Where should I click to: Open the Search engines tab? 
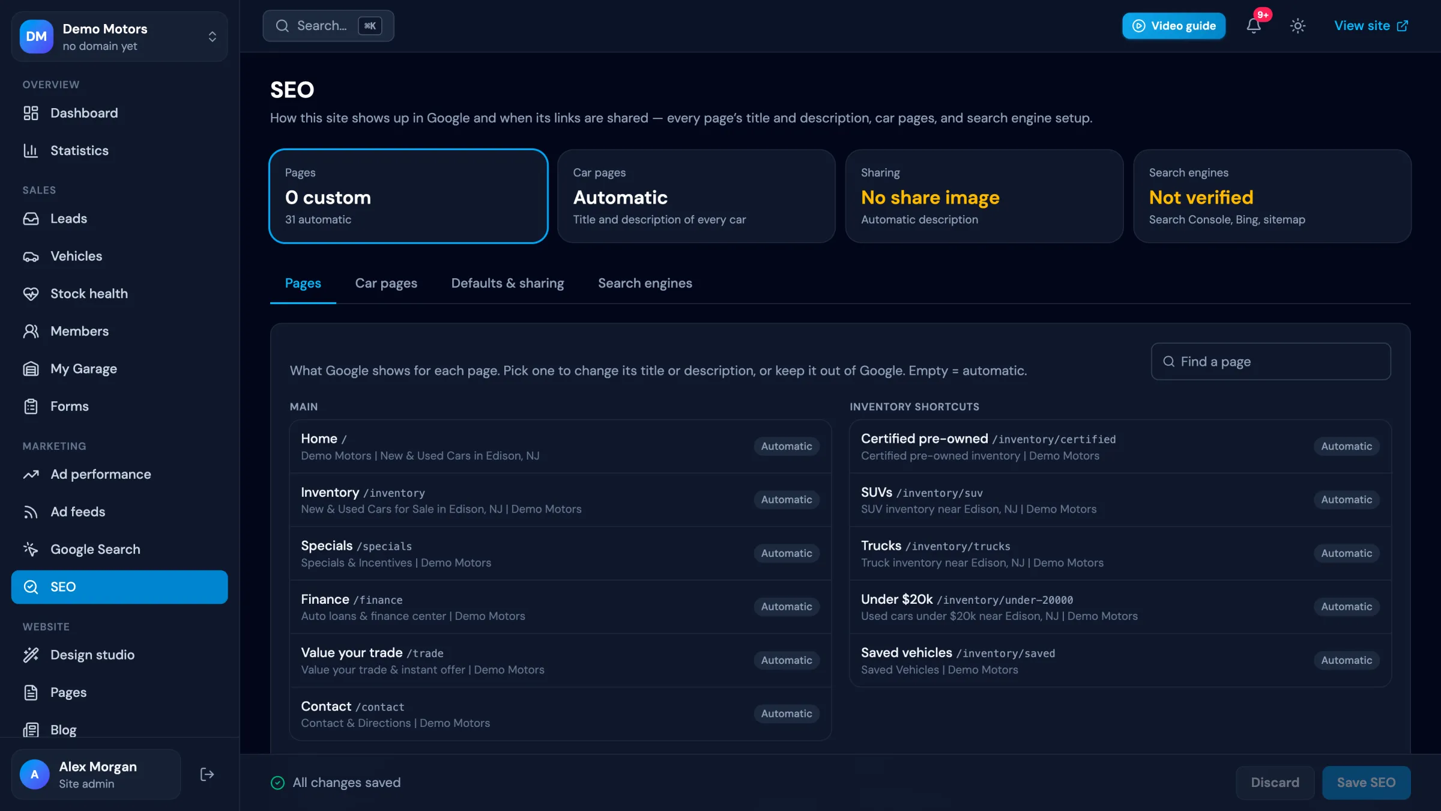[645, 283]
